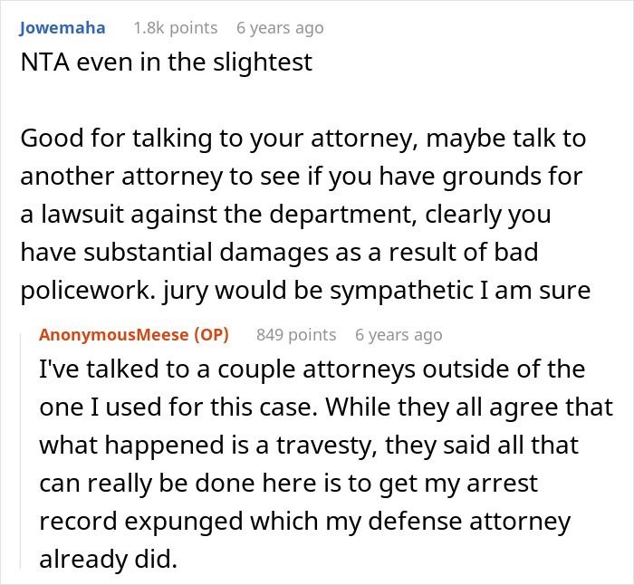The width and height of the screenshot is (634, 585).
Task: Click the line starting 'I've talked to a couple'
Action: click(x=312, y=369)
